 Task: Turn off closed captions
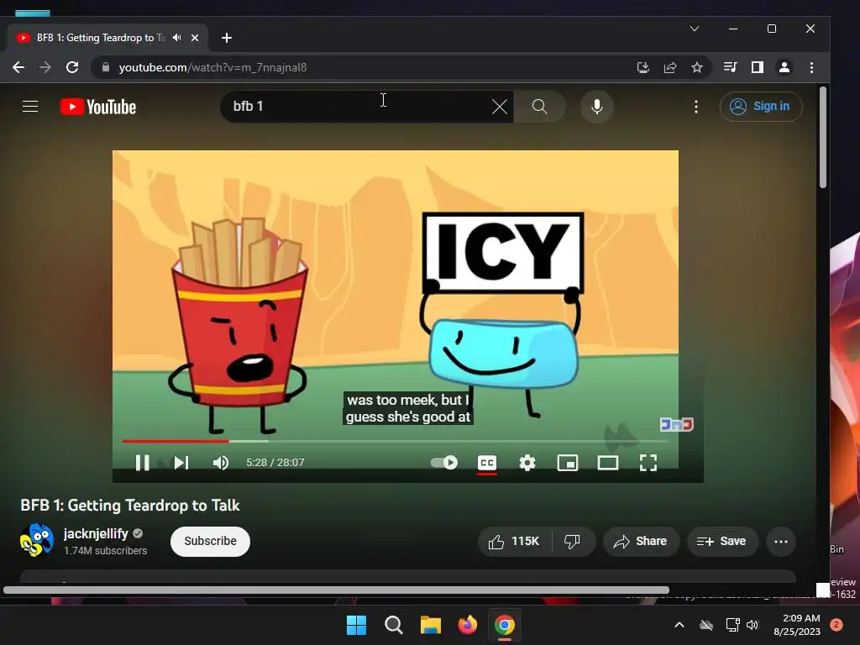click(x=487, y=463)
